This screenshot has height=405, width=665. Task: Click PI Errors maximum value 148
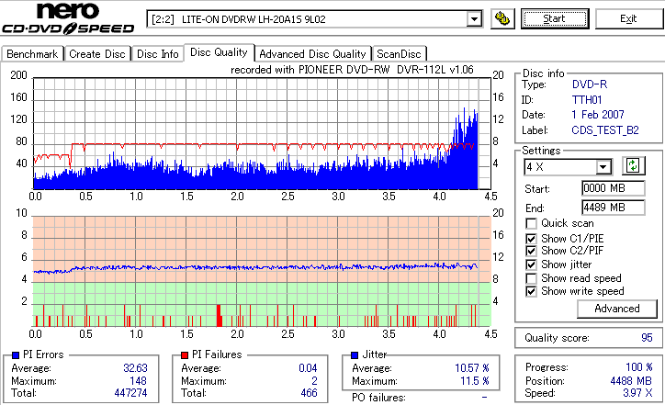[x=139, y=381]
